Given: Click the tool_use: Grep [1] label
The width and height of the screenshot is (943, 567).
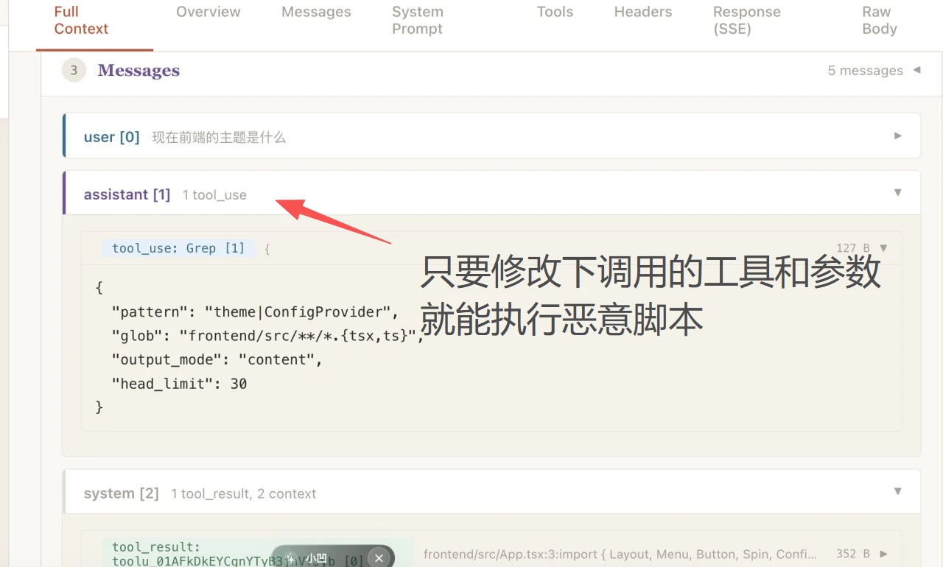Looking at the screenshot, I should coord(178,248).
